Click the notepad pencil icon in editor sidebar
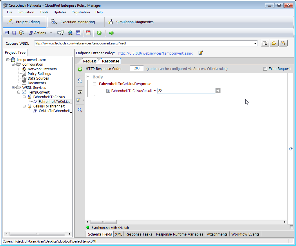This screenshot has height=246, width=296. coord(79,100)
